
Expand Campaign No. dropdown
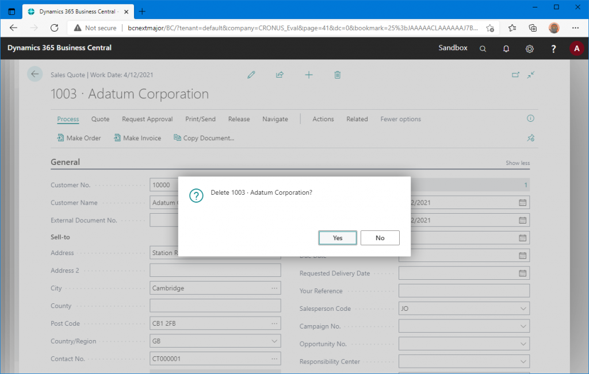click(523, 326)
